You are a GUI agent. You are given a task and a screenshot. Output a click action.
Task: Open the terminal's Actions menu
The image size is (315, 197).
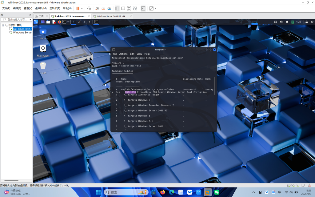(x=123, y=54)
